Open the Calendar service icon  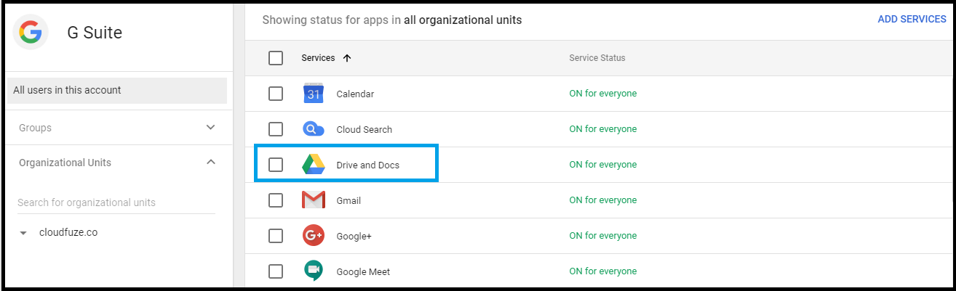click(314, 94)
